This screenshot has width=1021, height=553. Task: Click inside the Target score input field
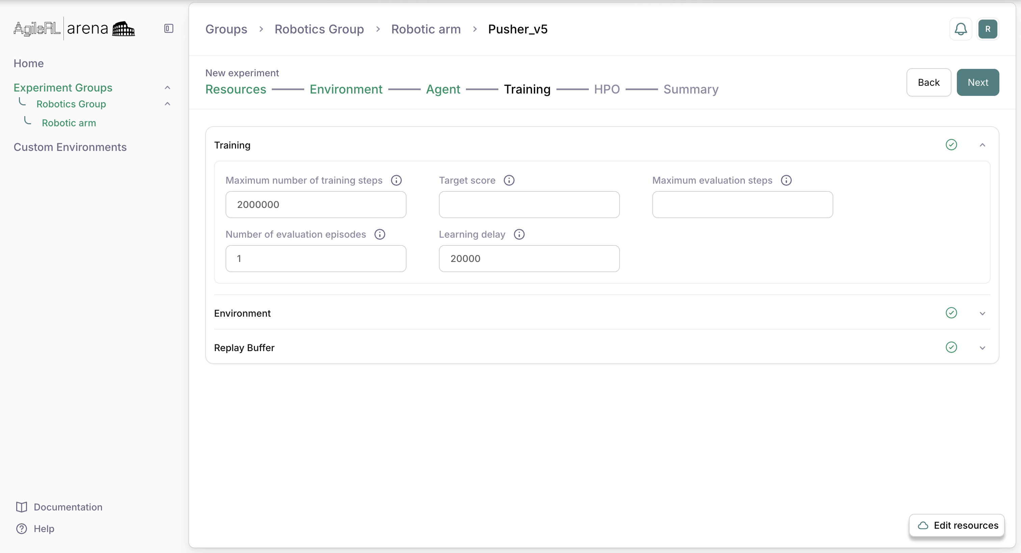pos(529,205)
